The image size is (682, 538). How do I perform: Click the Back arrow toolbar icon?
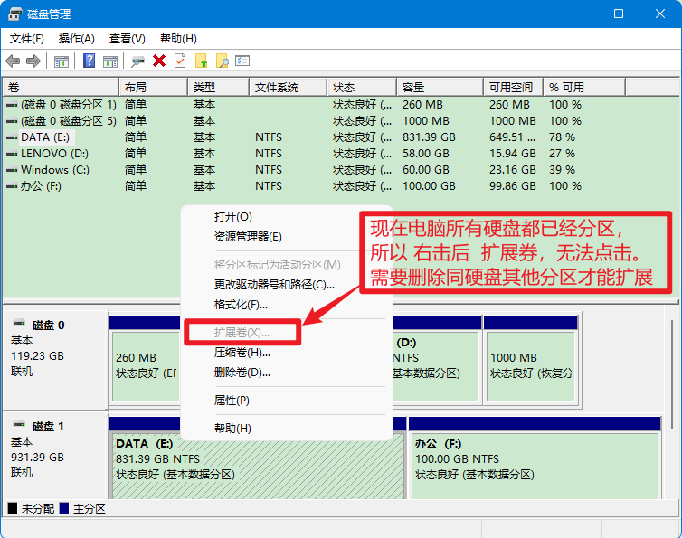pyautogui.click(x=13, y=61)
